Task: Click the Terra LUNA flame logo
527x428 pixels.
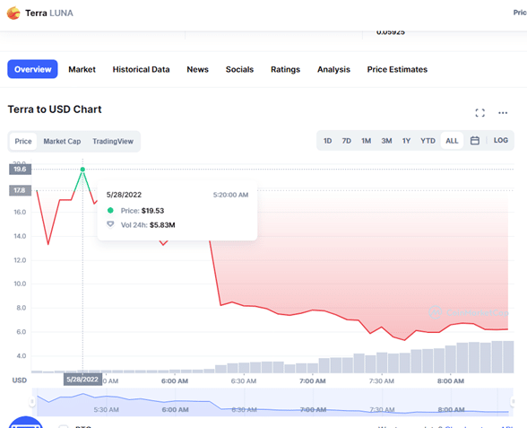Action: pos(13,13)
